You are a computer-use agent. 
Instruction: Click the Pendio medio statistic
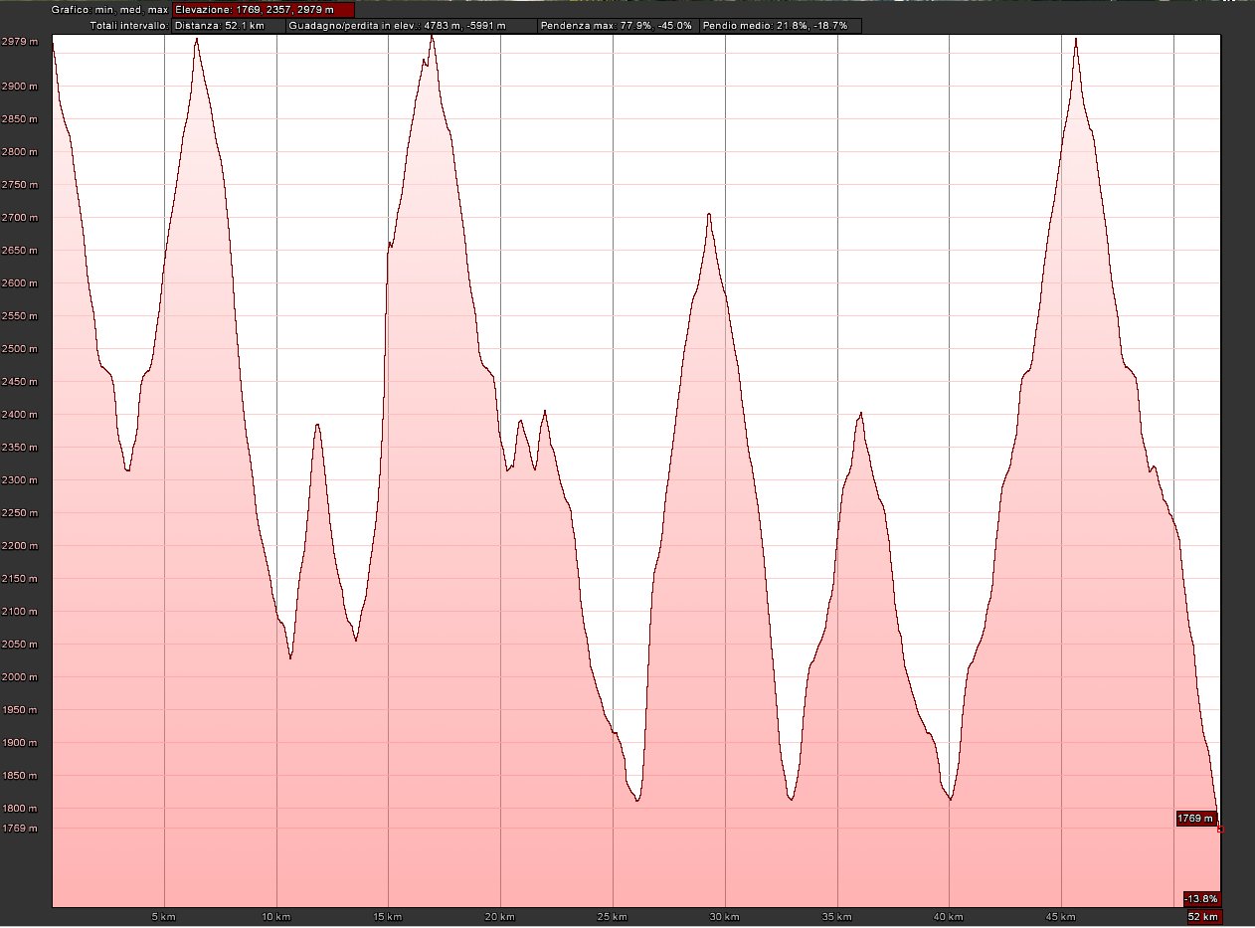[780, 25]
